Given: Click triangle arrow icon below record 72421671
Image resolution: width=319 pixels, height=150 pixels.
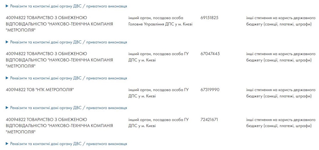Looking at the screenshot, I should point(7,144).
